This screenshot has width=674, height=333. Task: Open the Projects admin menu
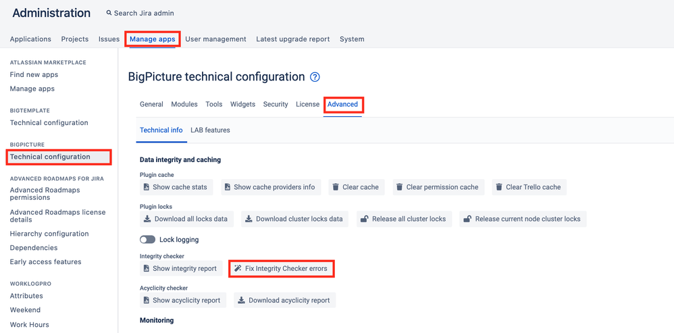75,39
